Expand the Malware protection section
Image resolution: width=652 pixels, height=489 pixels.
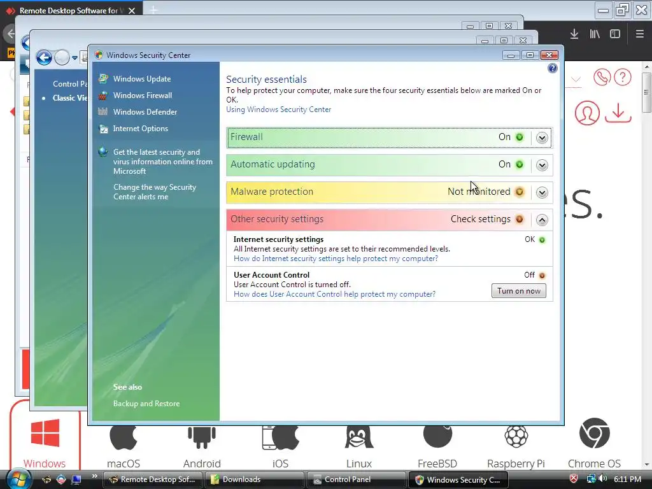click(542, 192)
